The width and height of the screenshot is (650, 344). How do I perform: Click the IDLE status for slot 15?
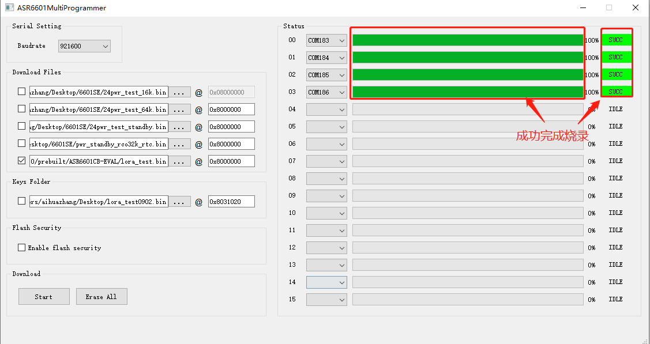[615, 299]
